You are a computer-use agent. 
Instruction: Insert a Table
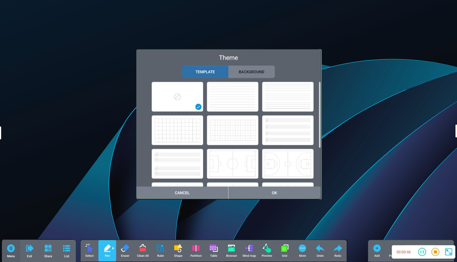(214, 250)
